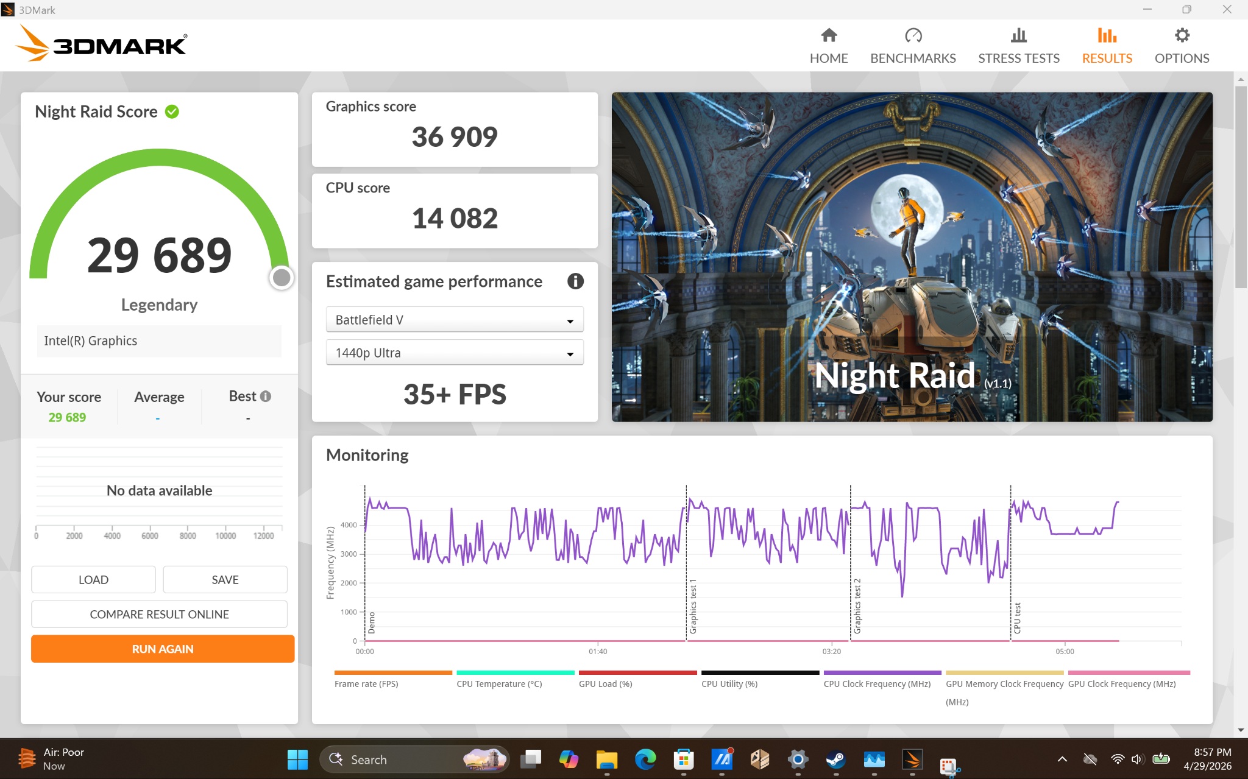Click the Intel(R) Graphics label
The width and height of the screenshot is (1248, 779).
click(x=90, y=340)
